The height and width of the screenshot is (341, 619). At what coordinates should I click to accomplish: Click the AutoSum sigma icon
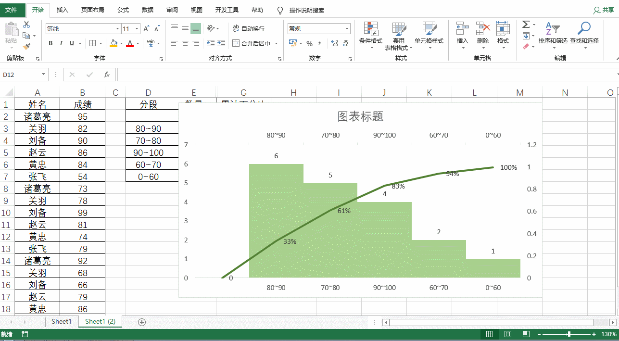526,25
